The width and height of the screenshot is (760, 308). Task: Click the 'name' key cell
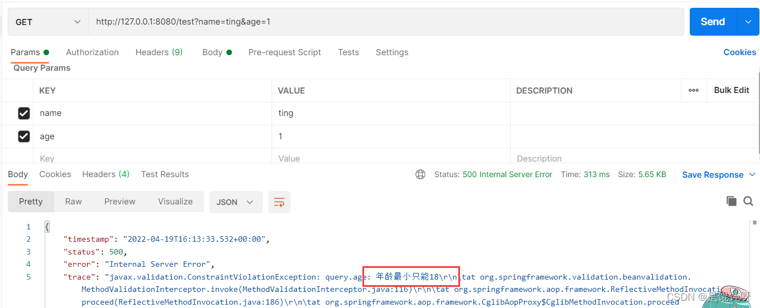[x=153, y=113]
